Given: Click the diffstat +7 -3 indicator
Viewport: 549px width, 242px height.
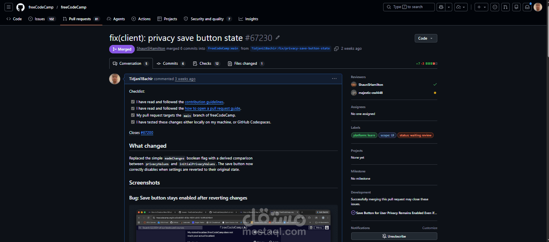Looking at the screenshot, I should coord(426,64).
